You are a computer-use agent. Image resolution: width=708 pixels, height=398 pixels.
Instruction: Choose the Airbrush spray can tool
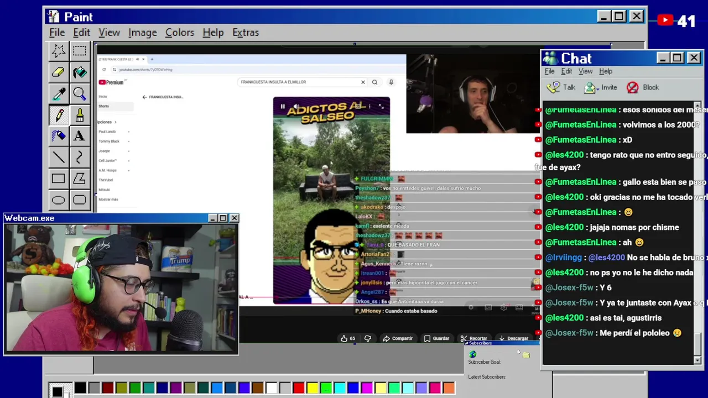pyautogui.click(x=58, y=136)
